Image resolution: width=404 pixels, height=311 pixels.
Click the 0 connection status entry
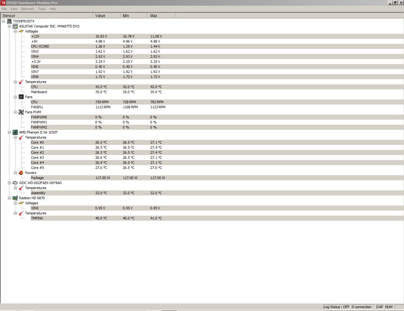click(363, 307)
